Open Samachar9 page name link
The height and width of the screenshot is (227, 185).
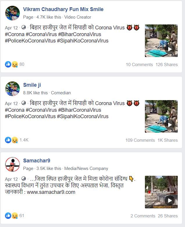(37, 161)
